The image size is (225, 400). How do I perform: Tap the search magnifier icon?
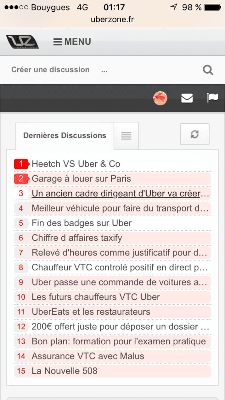pos(208,70)
